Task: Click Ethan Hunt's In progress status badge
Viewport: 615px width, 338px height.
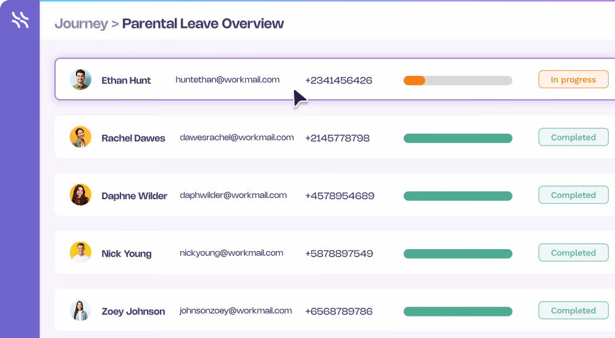Action: 574,80
